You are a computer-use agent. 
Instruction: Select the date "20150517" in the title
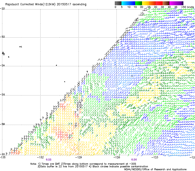[x=64, y=4]
